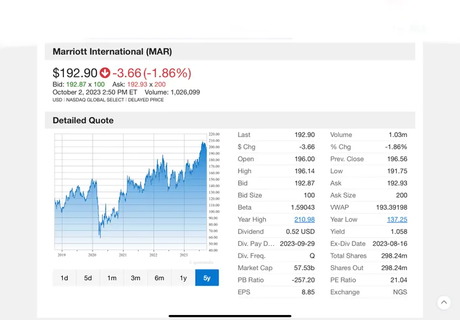Click the $192.90 last price
Image resolution: width=460 pixels, height=320 pixels.
pyautogui.click(x=75, y=73)
